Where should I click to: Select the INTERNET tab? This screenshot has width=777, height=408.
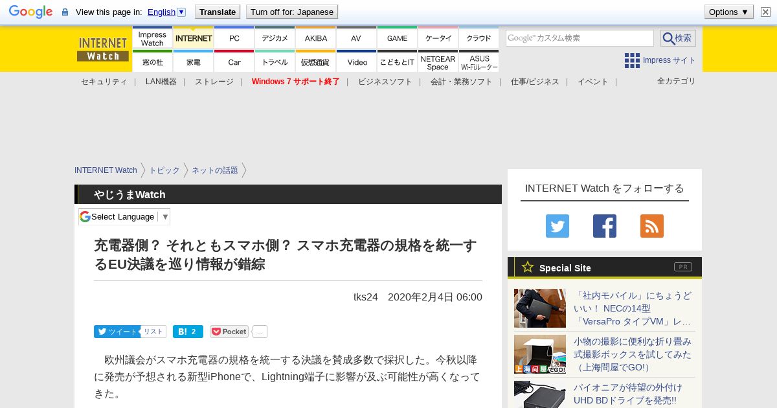point(193,38)
